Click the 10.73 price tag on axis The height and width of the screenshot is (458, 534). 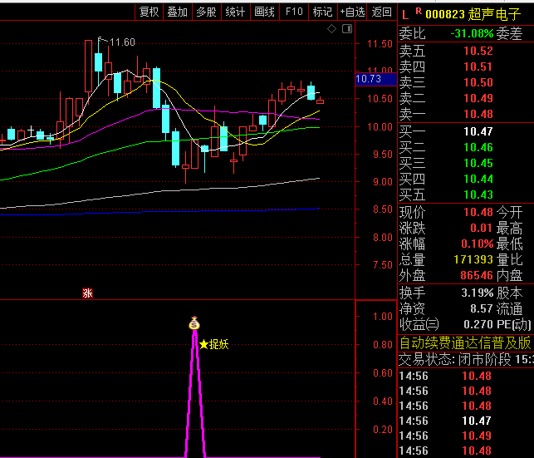367,79
